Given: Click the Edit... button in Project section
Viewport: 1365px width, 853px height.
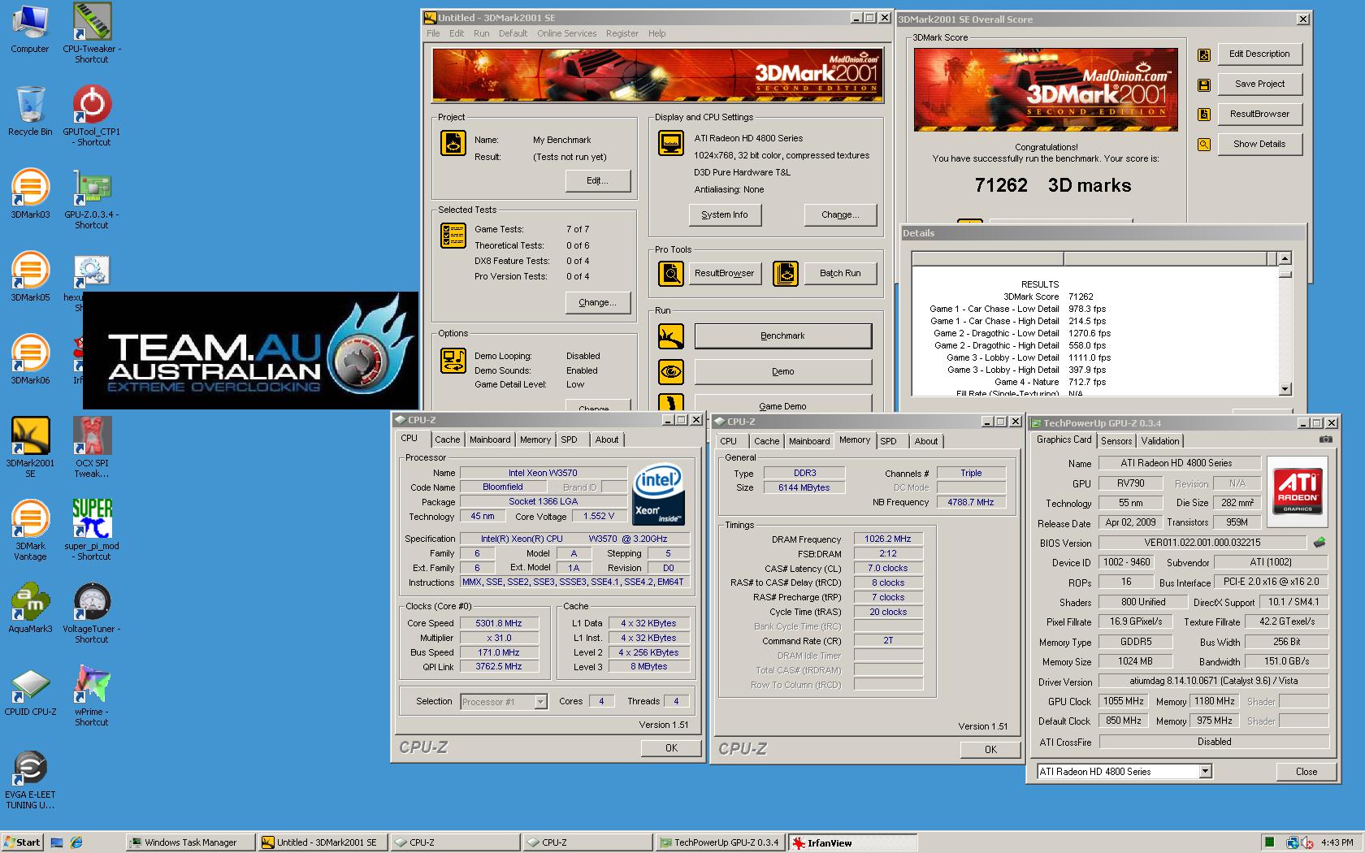Looking at the screenshot, I should (597, 180).
